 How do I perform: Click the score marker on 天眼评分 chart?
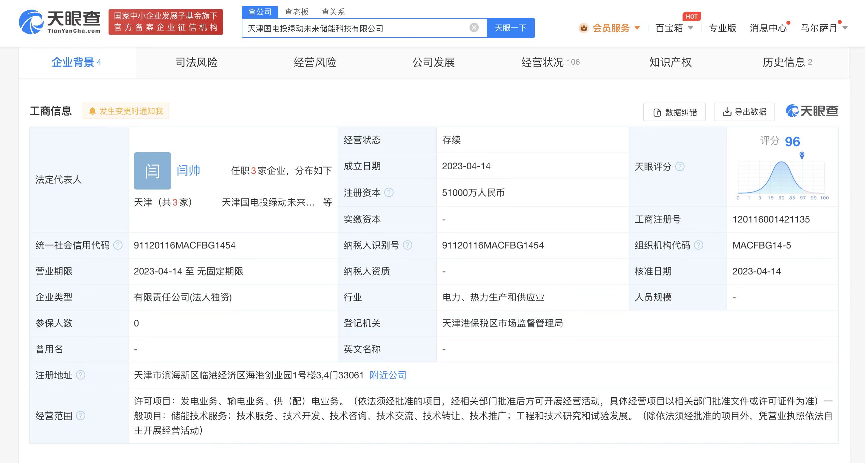pos(802,155)
